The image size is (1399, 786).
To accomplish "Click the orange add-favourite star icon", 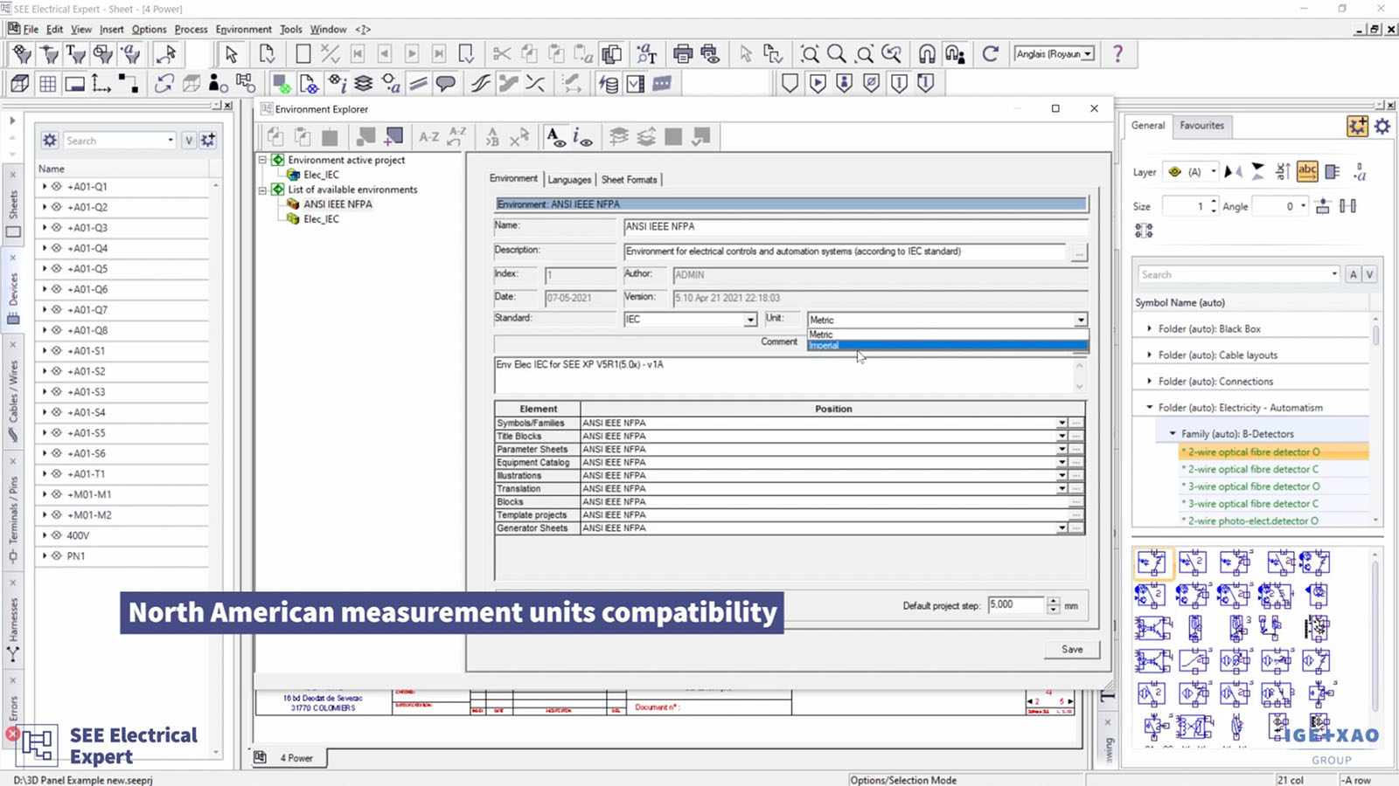I will (x=1357, y=126).
